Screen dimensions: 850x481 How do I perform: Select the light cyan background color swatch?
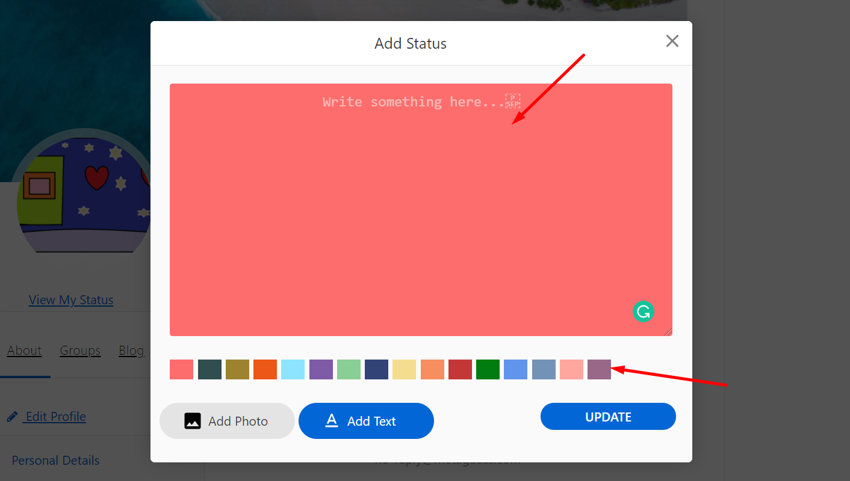(293, 369)
